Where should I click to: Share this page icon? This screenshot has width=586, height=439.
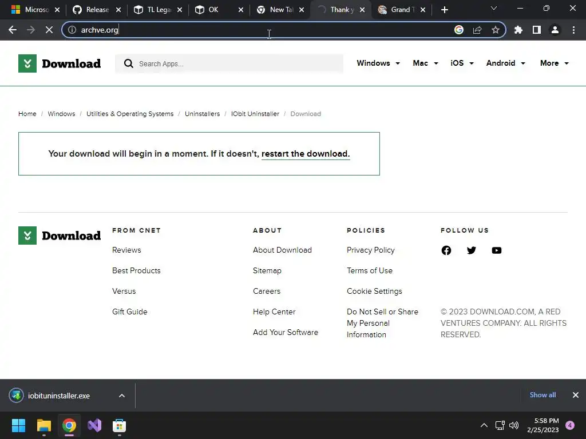click(477, 30)
